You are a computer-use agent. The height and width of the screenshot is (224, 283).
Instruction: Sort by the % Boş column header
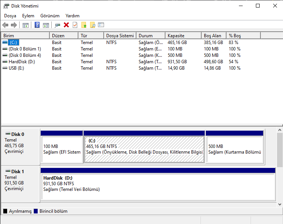[x=243, y=35]
